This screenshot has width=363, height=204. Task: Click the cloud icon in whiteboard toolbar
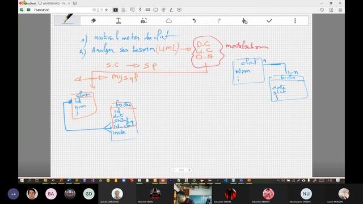pyautogui.click(x=169, y=21)
